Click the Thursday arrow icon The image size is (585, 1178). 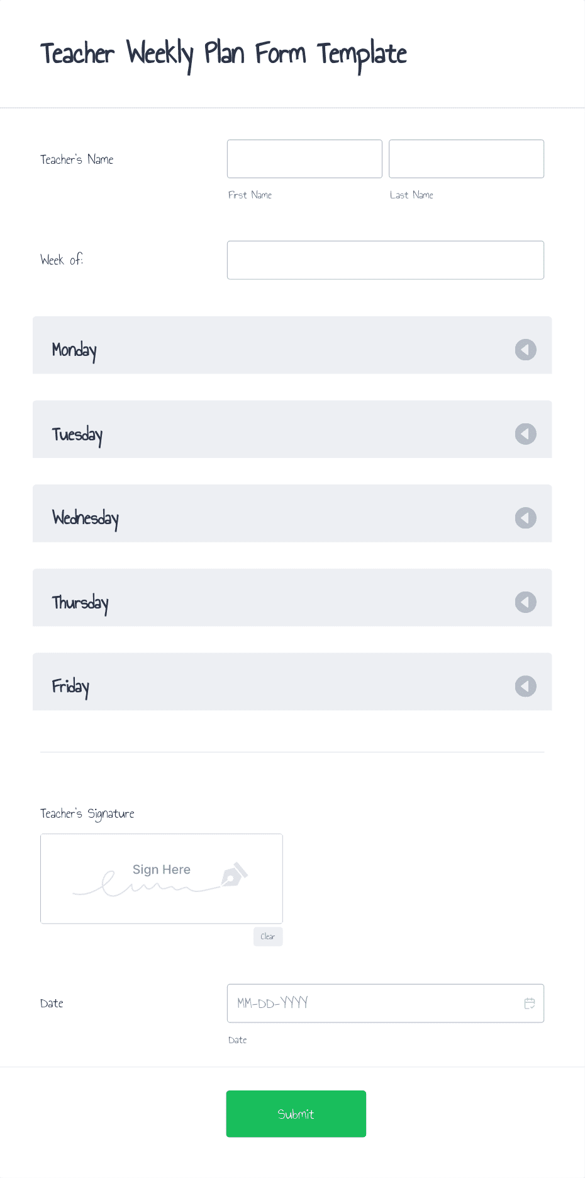[x=525, y=602]
